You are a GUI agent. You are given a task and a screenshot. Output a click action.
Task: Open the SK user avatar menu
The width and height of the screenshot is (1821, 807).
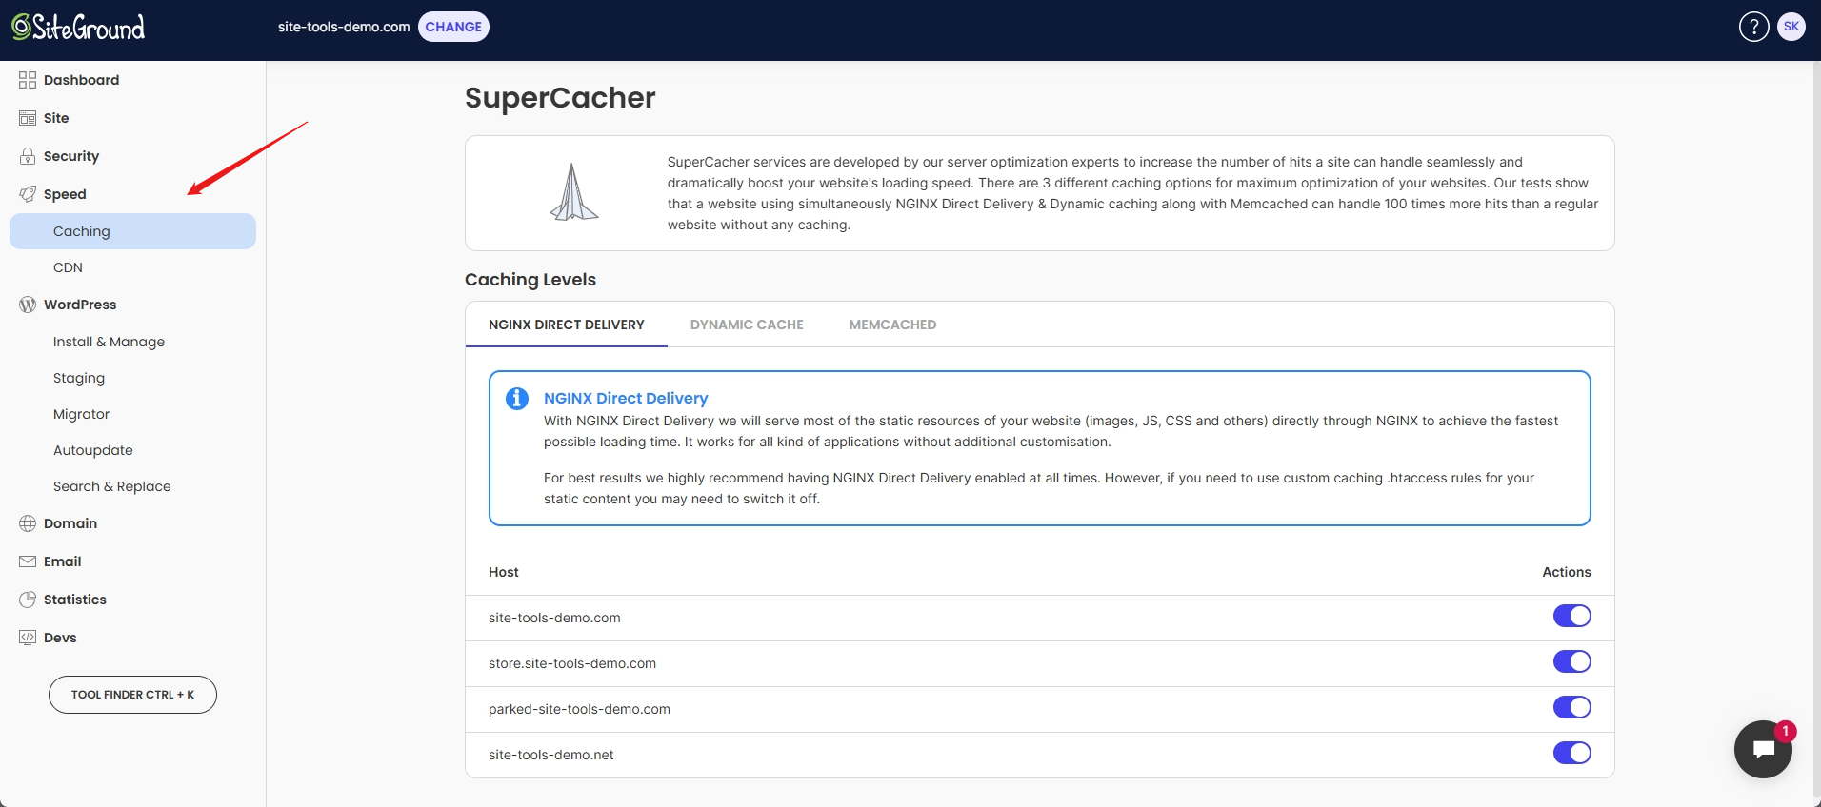pos(1791,27)
